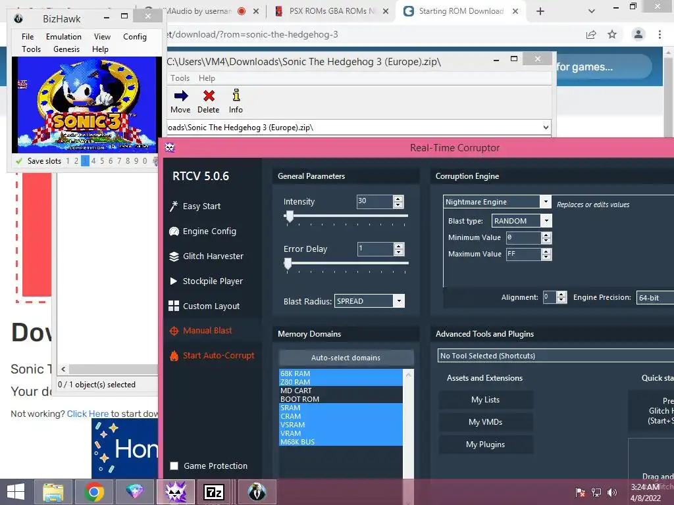Image resolution: width=674 pixels, height=505 pixels.
Task: Open Chrome profile avatar icon
Action: [x=638, y=34]
